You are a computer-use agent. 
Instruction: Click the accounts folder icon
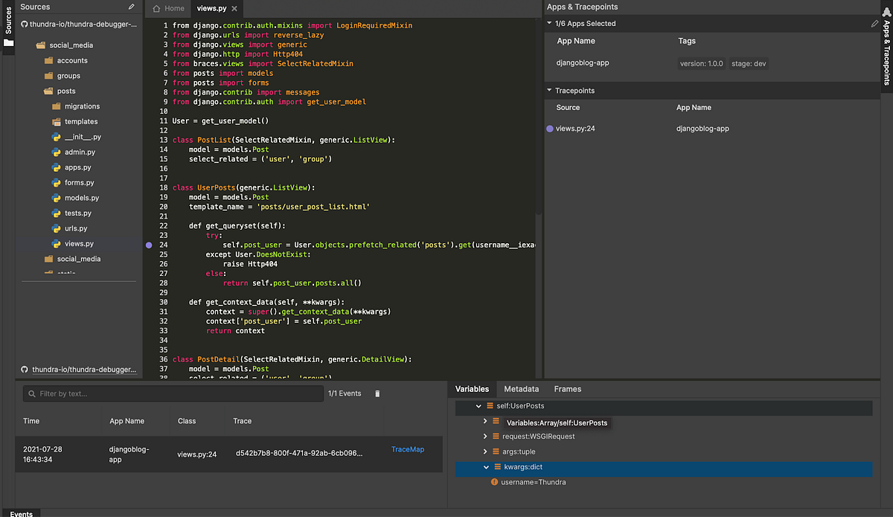(x=49, y=60)
